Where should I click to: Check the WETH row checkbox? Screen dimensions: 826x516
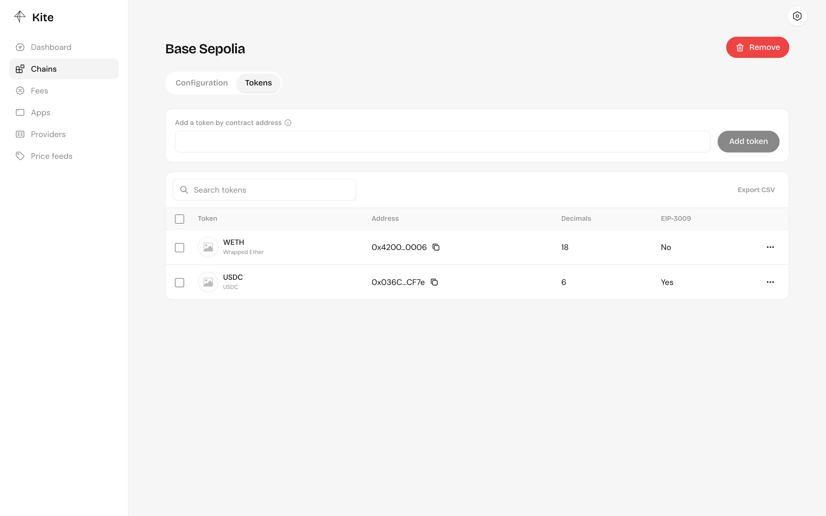point(180,247)
